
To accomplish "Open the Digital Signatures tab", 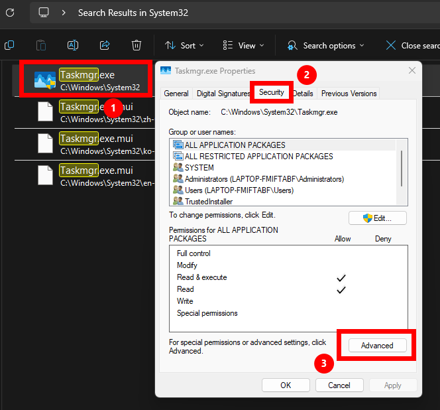I will [223, 94].
